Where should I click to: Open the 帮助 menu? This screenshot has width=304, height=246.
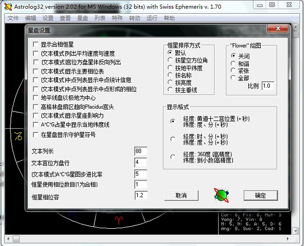point(169,18)
